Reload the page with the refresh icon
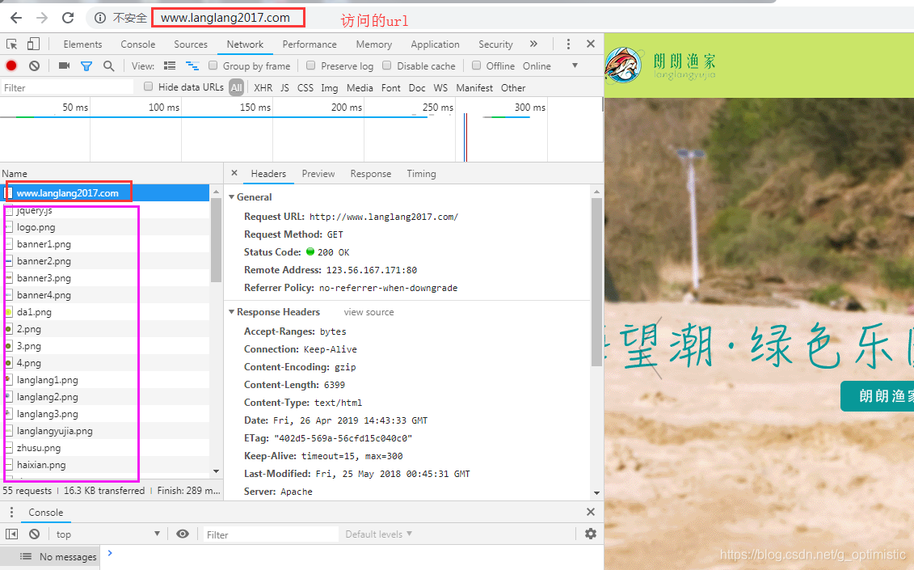914x570 pixels. click(x=68, y=18)
